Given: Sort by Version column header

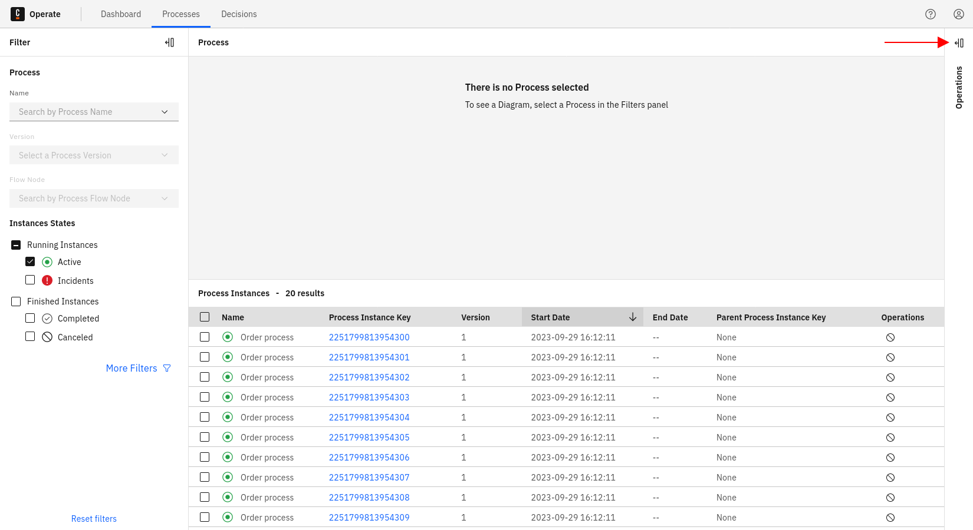Looking at the screenshot, I should 475,317.
